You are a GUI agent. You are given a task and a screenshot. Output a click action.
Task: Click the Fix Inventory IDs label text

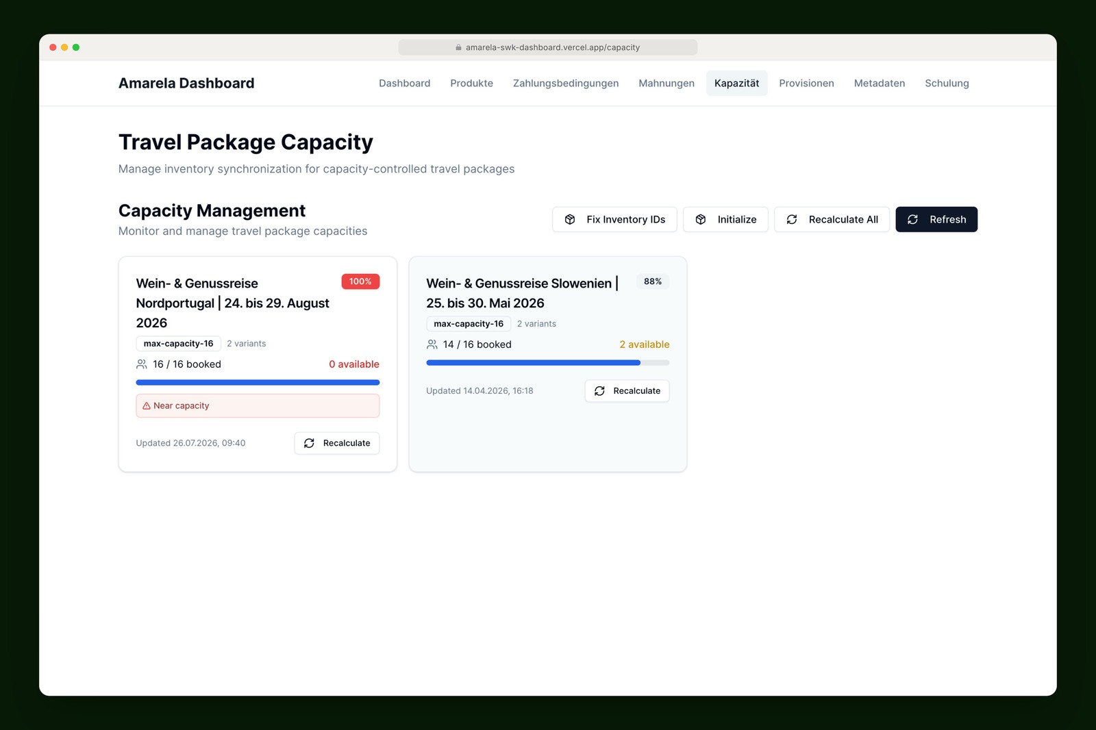click(x=626, y=219)
